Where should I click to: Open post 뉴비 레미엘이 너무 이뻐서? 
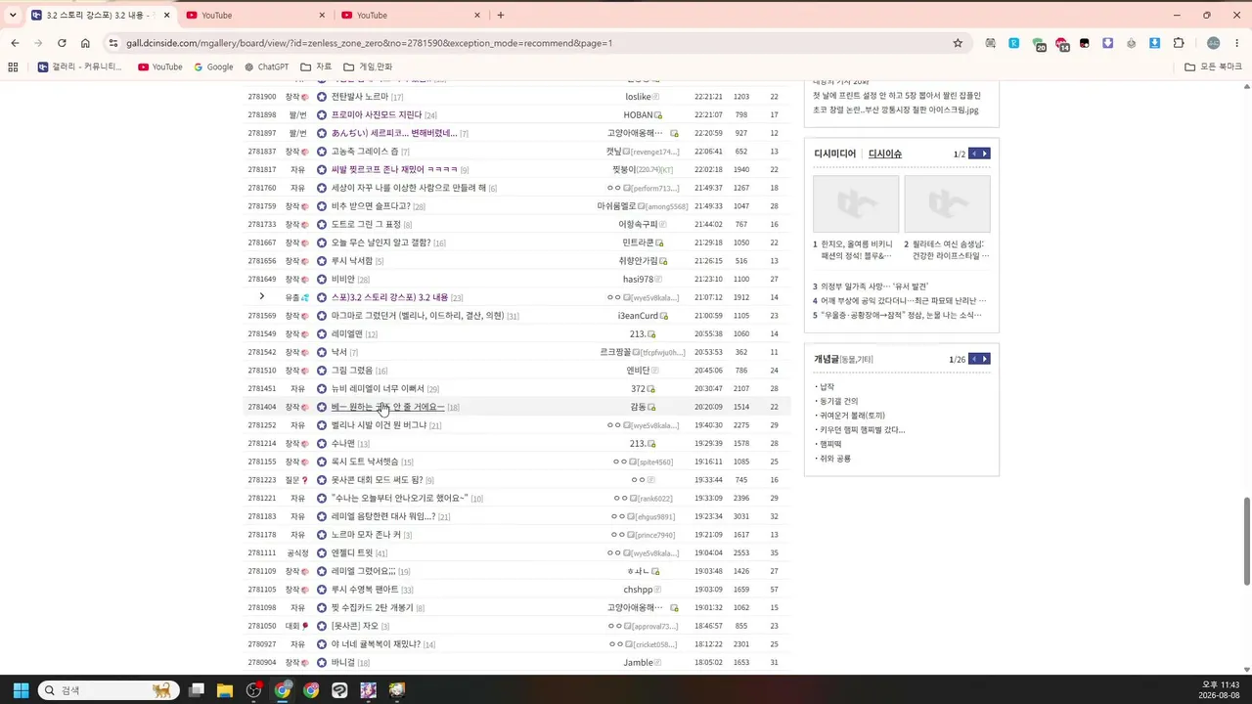point(378,389)
